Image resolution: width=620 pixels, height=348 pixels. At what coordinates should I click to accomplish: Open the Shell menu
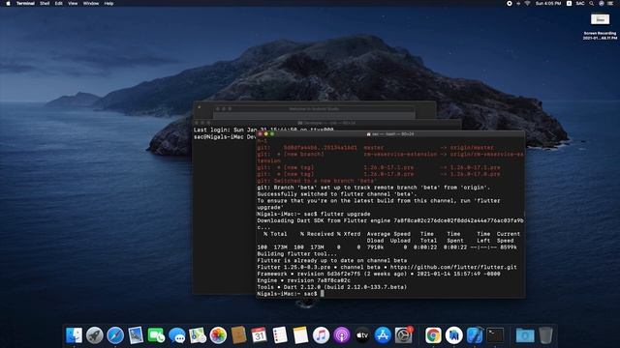tap(45, 3)
